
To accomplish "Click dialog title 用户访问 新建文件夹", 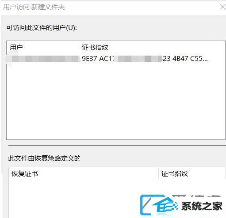I will 34,7.
